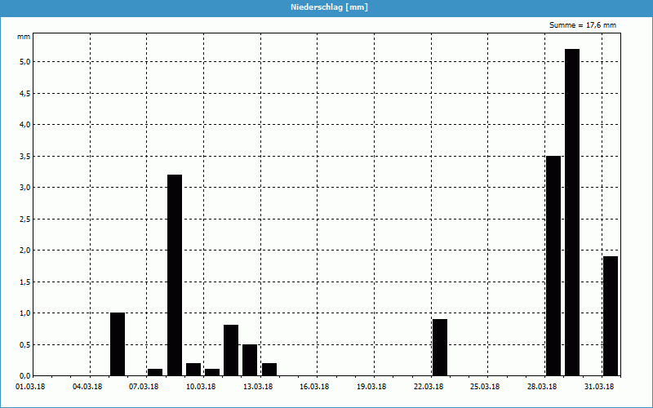Image resolution: width=653 pixels, height=408 pixels.
Task: Click the 0,0 y-axis origin label
Action: coord(24,375)
